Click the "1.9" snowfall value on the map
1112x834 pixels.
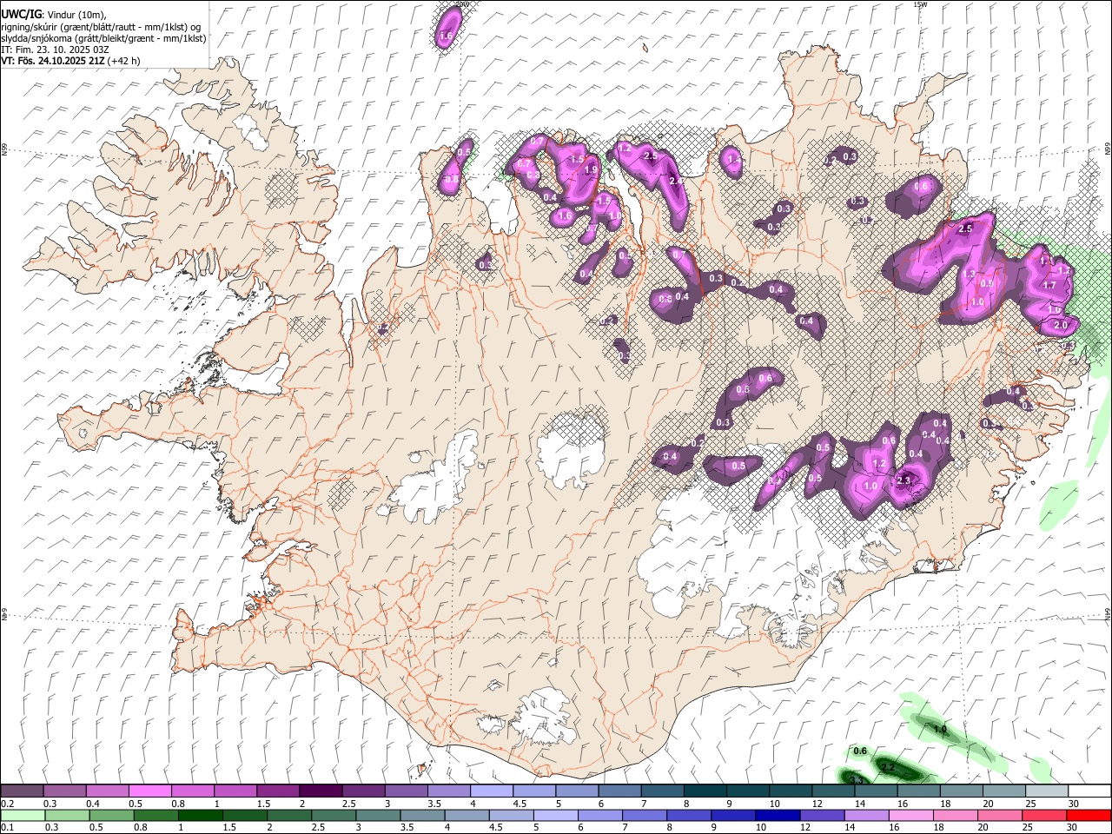click(x=592, y=169)
